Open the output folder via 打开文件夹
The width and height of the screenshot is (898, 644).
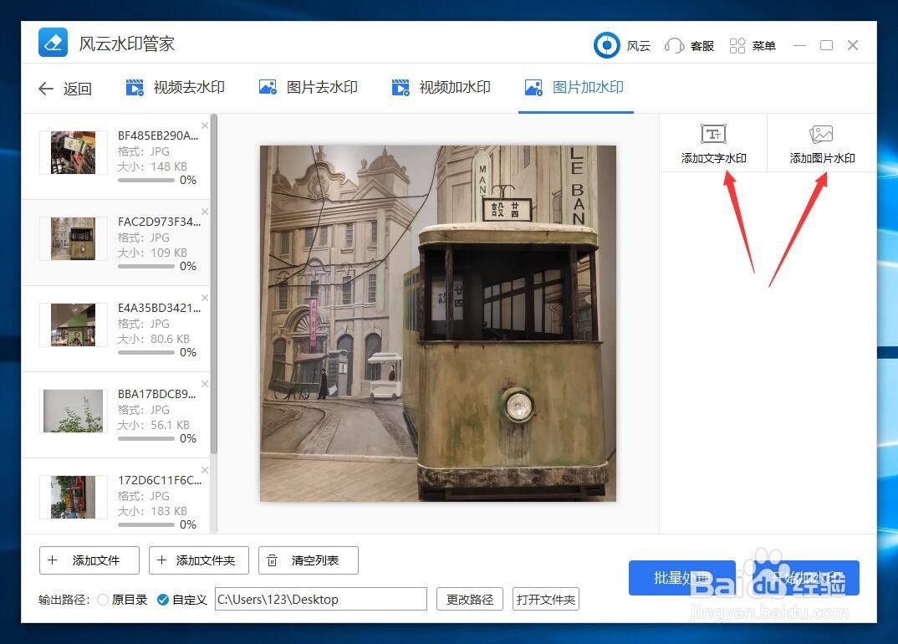(545, 600)
